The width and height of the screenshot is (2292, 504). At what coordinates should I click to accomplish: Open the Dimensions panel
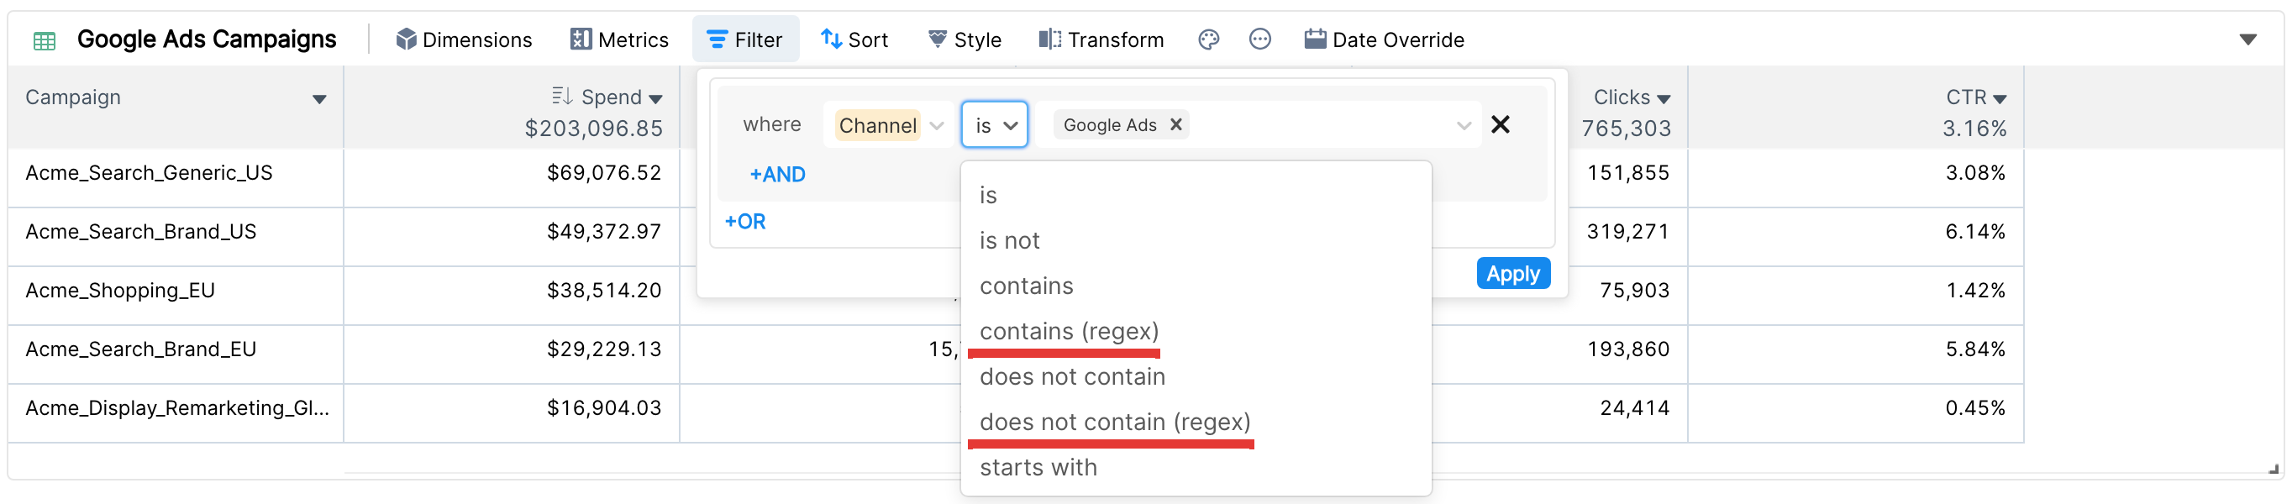464,40
